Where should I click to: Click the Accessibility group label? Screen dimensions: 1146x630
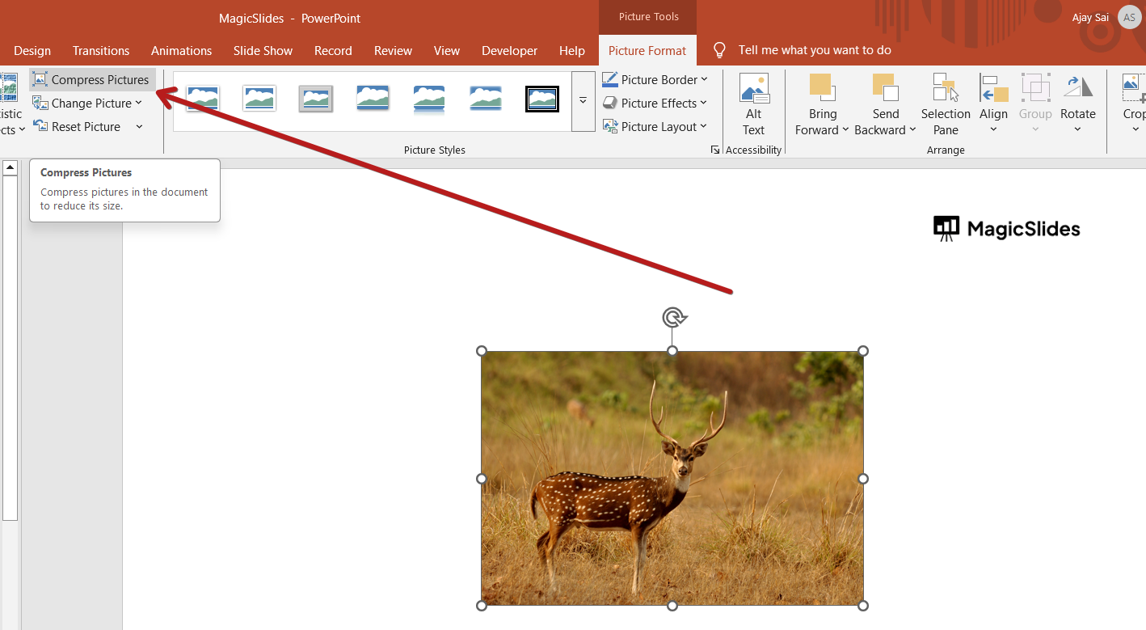click(x=754, y=150)
